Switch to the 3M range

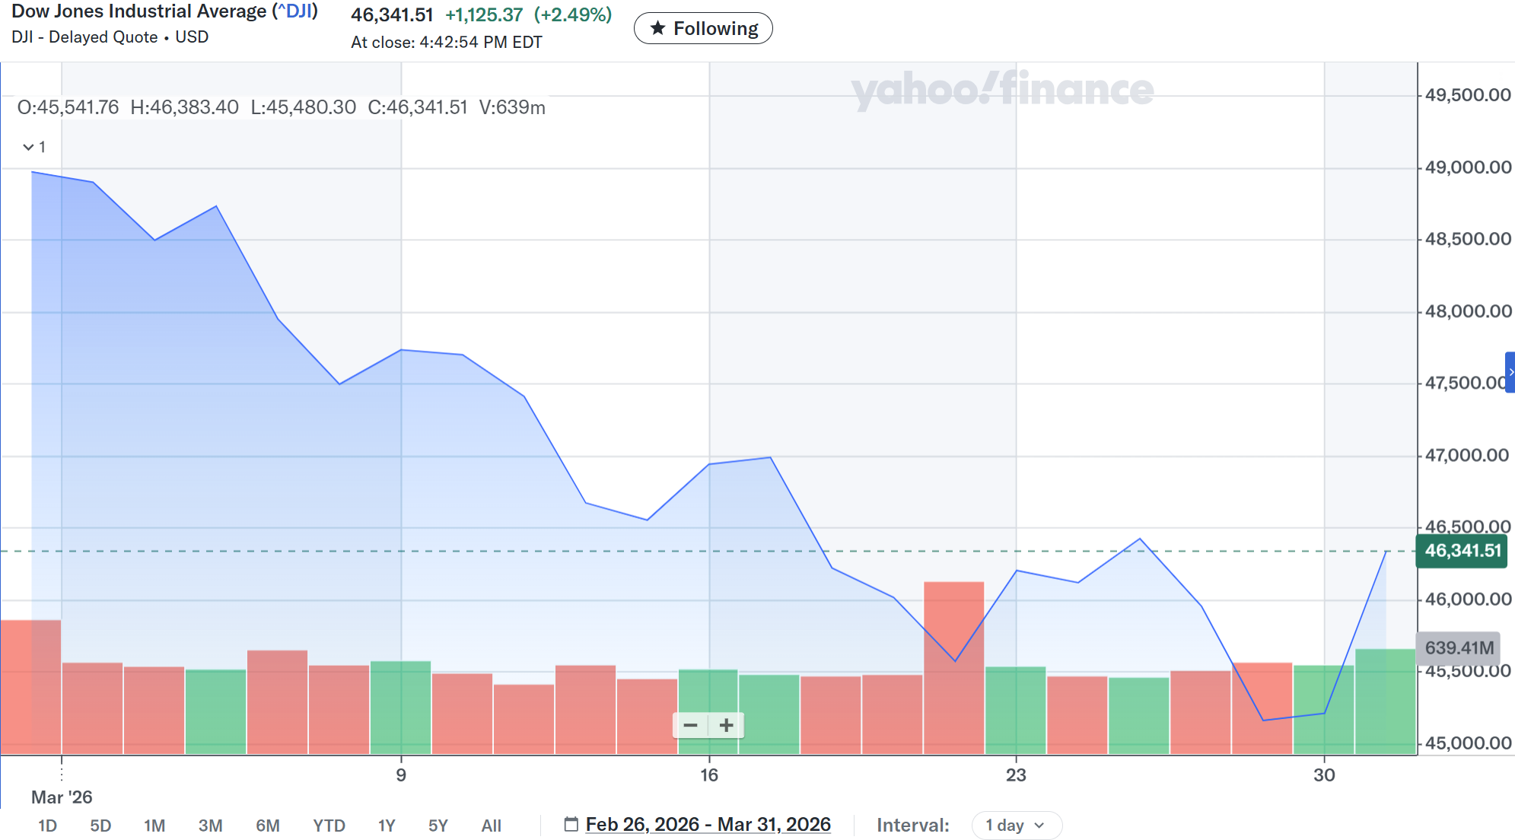coord(210,826)
